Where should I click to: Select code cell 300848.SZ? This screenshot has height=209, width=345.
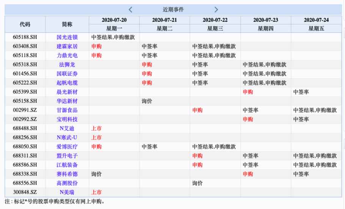coord(25,192)
